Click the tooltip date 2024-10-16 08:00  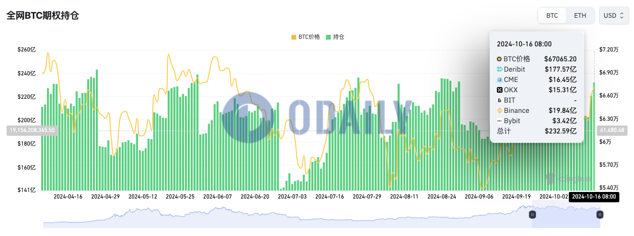(524, 44)
